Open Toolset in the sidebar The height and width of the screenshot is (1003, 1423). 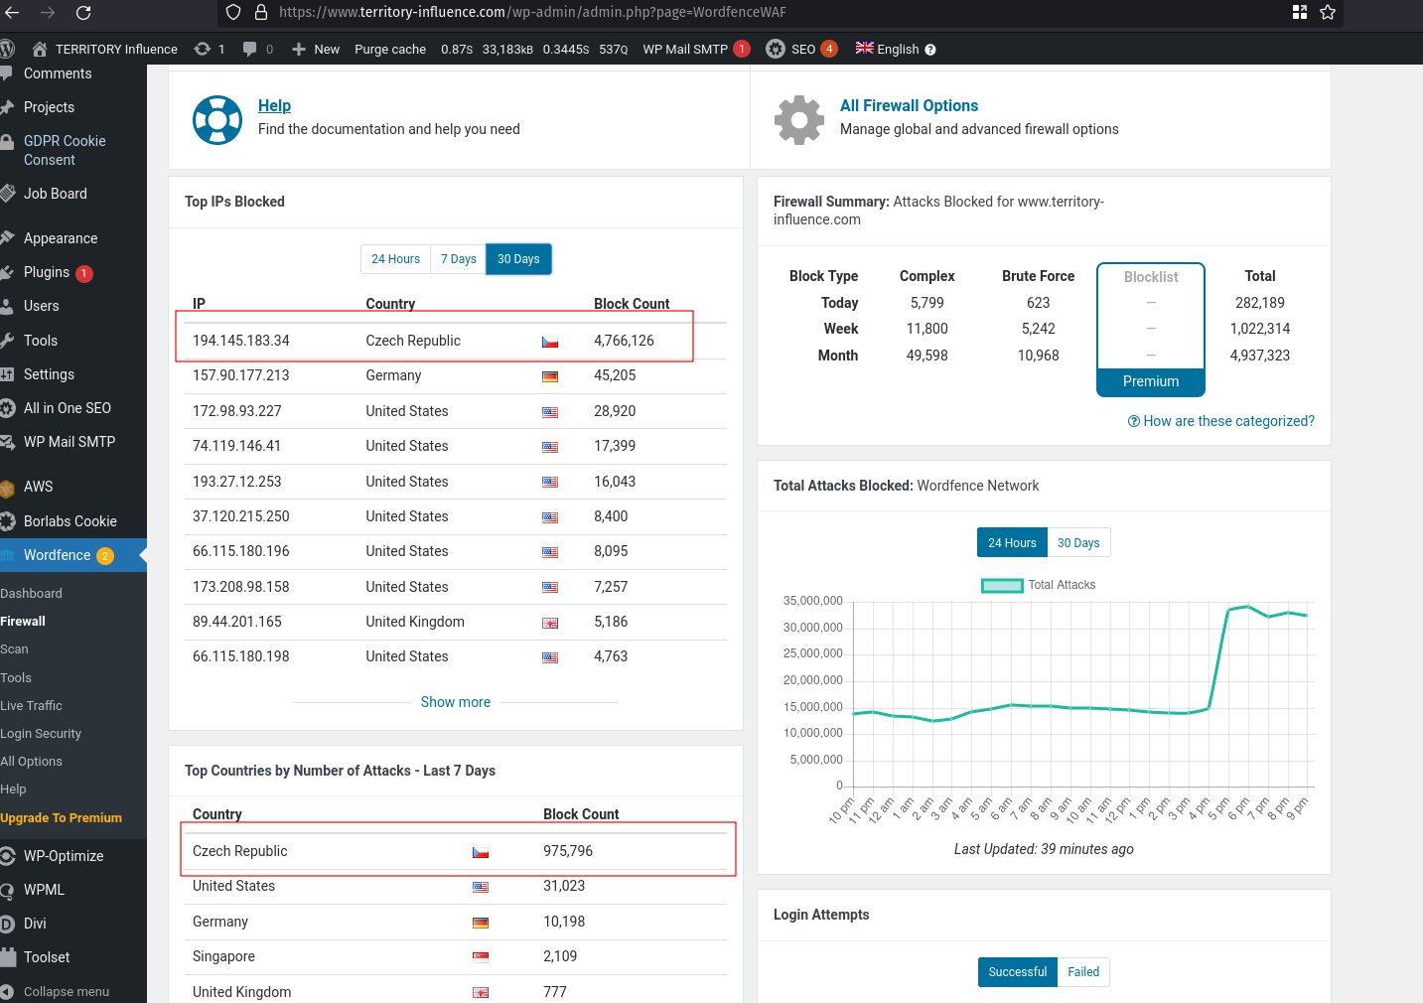click(x=47, y=957)
